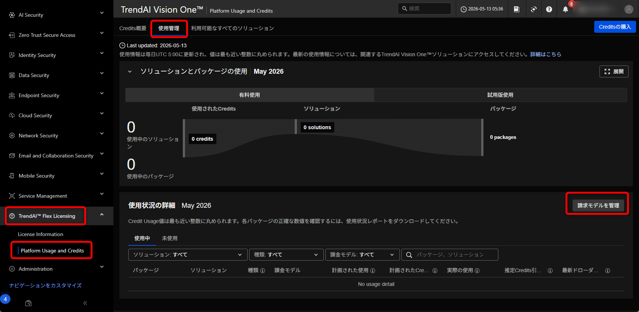Select the 未使用 tab
The width and height of the screenshot is (639, 312).
point(170,238)
